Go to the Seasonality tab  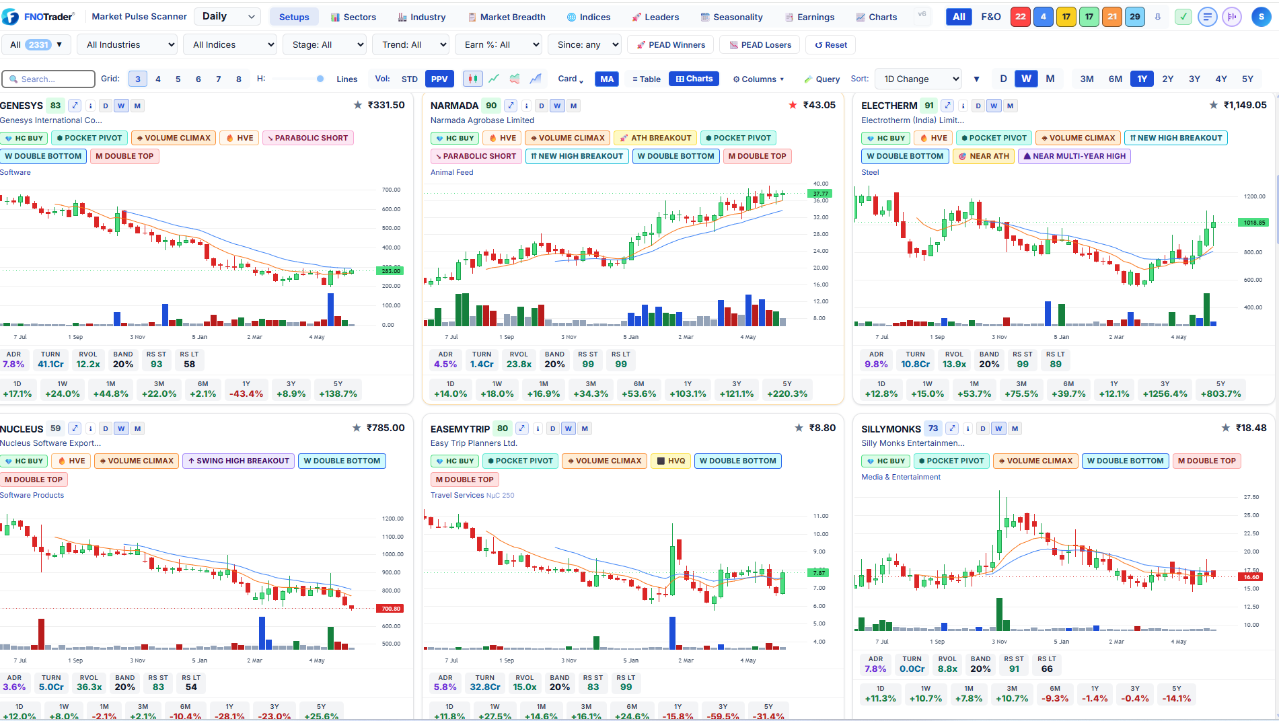pyautogui.click(x=731, y=17)
